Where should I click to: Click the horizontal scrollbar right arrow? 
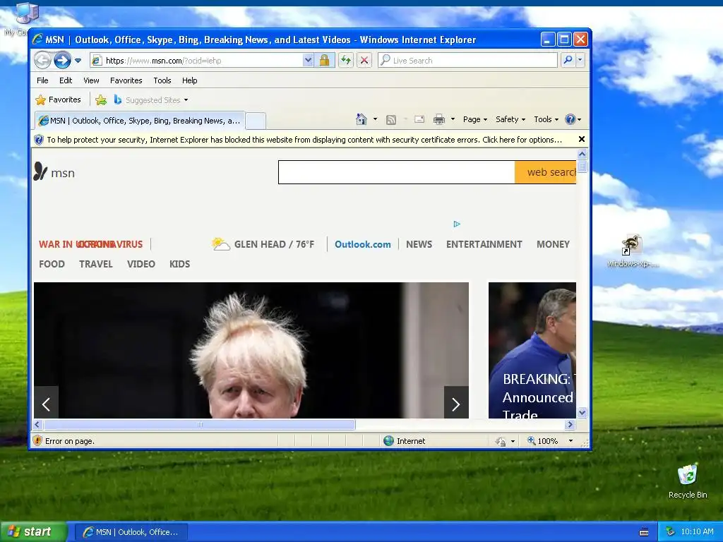point(570,424)
